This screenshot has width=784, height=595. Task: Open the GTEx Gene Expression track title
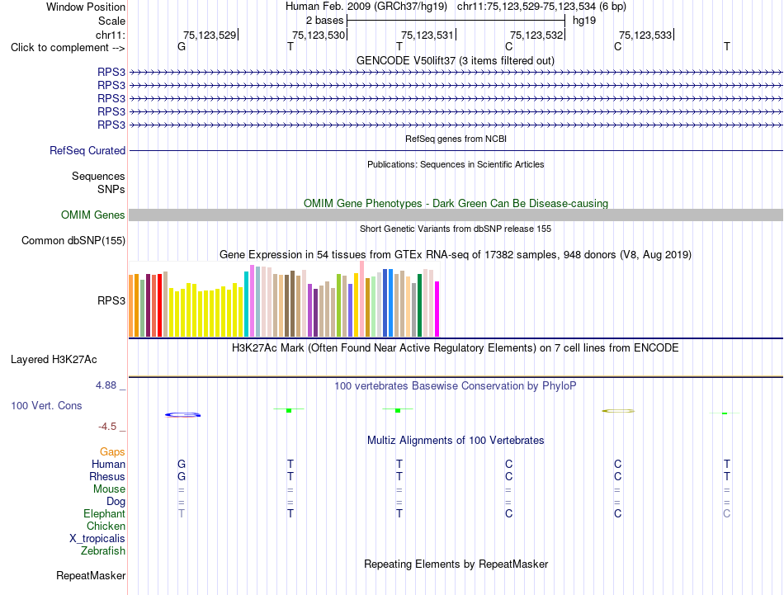click(x=456, y=254)
